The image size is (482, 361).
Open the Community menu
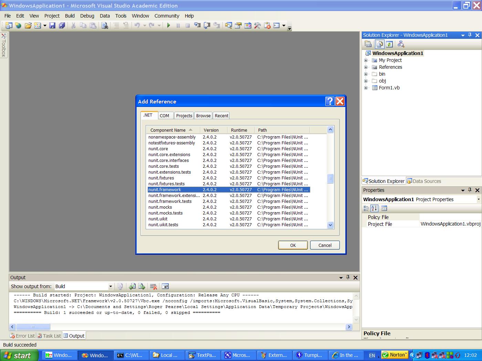click(x=167, y=16)
